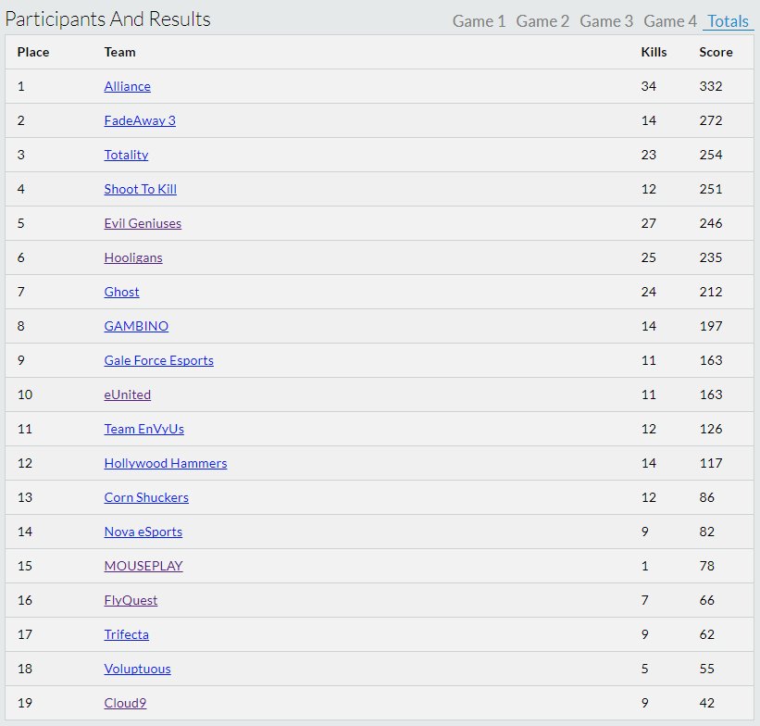Select Evil Geniuses' kills value 27

649,223
